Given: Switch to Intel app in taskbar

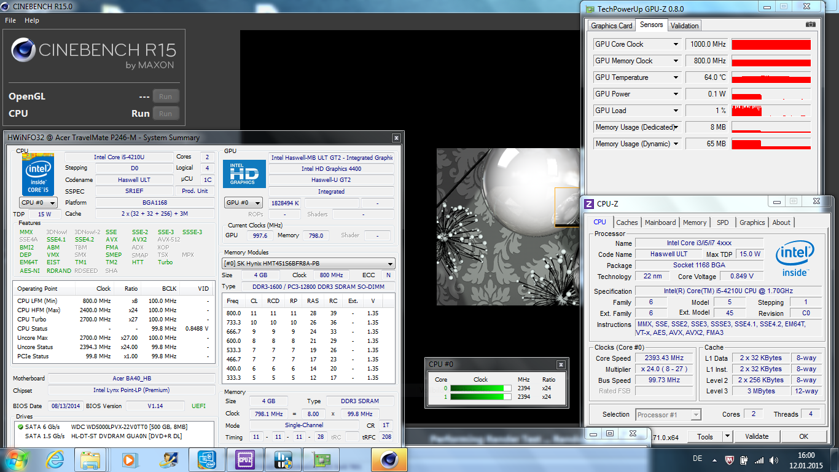Looking at the screenshot, I should 206,459.
